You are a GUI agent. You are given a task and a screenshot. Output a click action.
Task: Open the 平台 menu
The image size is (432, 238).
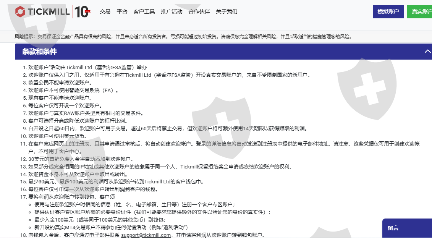tap(122, 11)
